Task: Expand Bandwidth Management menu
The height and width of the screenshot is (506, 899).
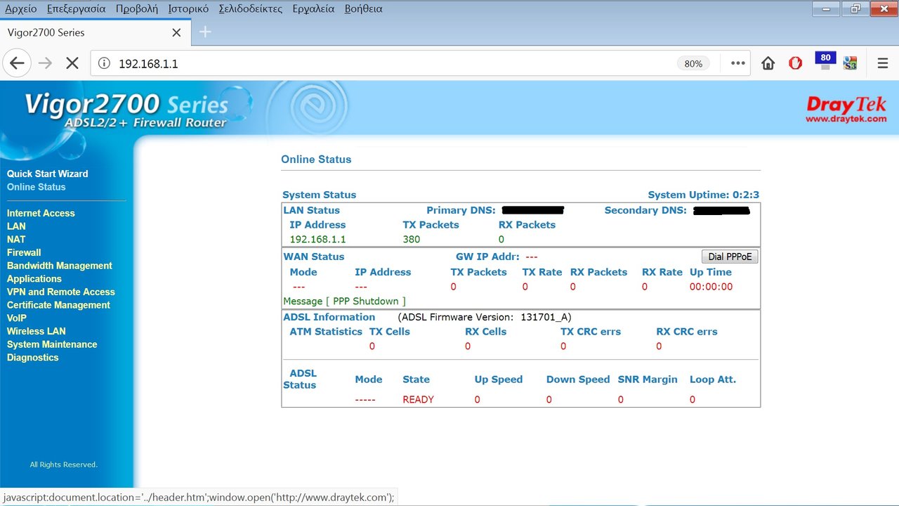Action: pyautogui.click(x=60, y=266)
